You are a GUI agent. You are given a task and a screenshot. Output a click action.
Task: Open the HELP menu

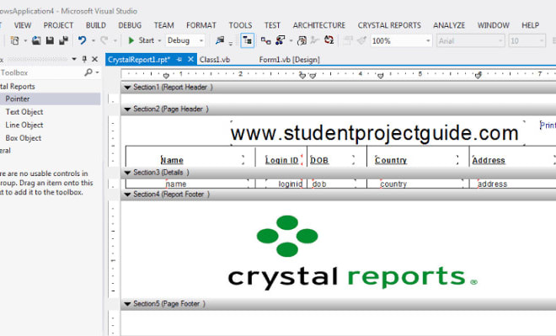tap(530, 25)
